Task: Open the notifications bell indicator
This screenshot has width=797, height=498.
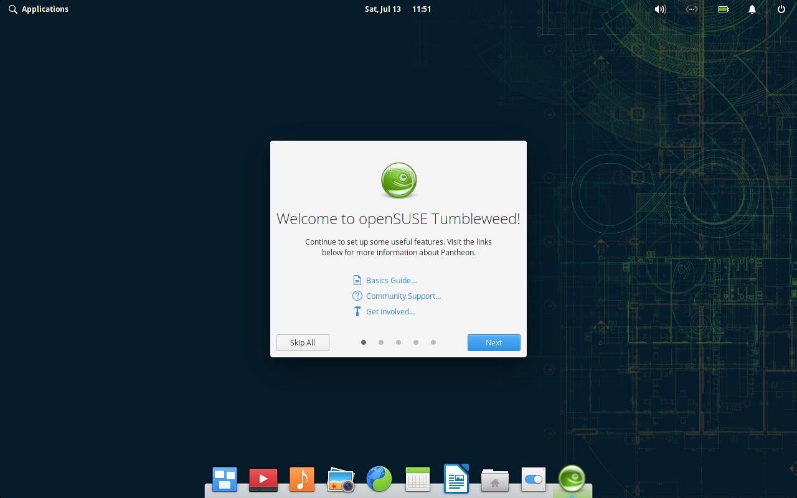Action: (x=752, y=9)
